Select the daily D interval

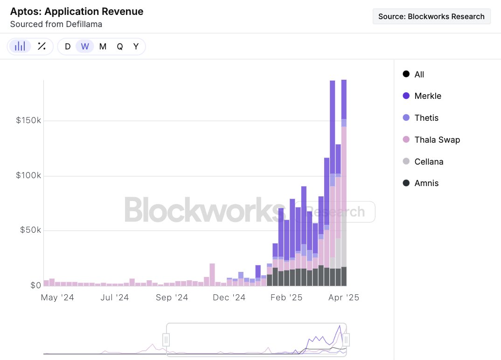click(x=68, y=47)
